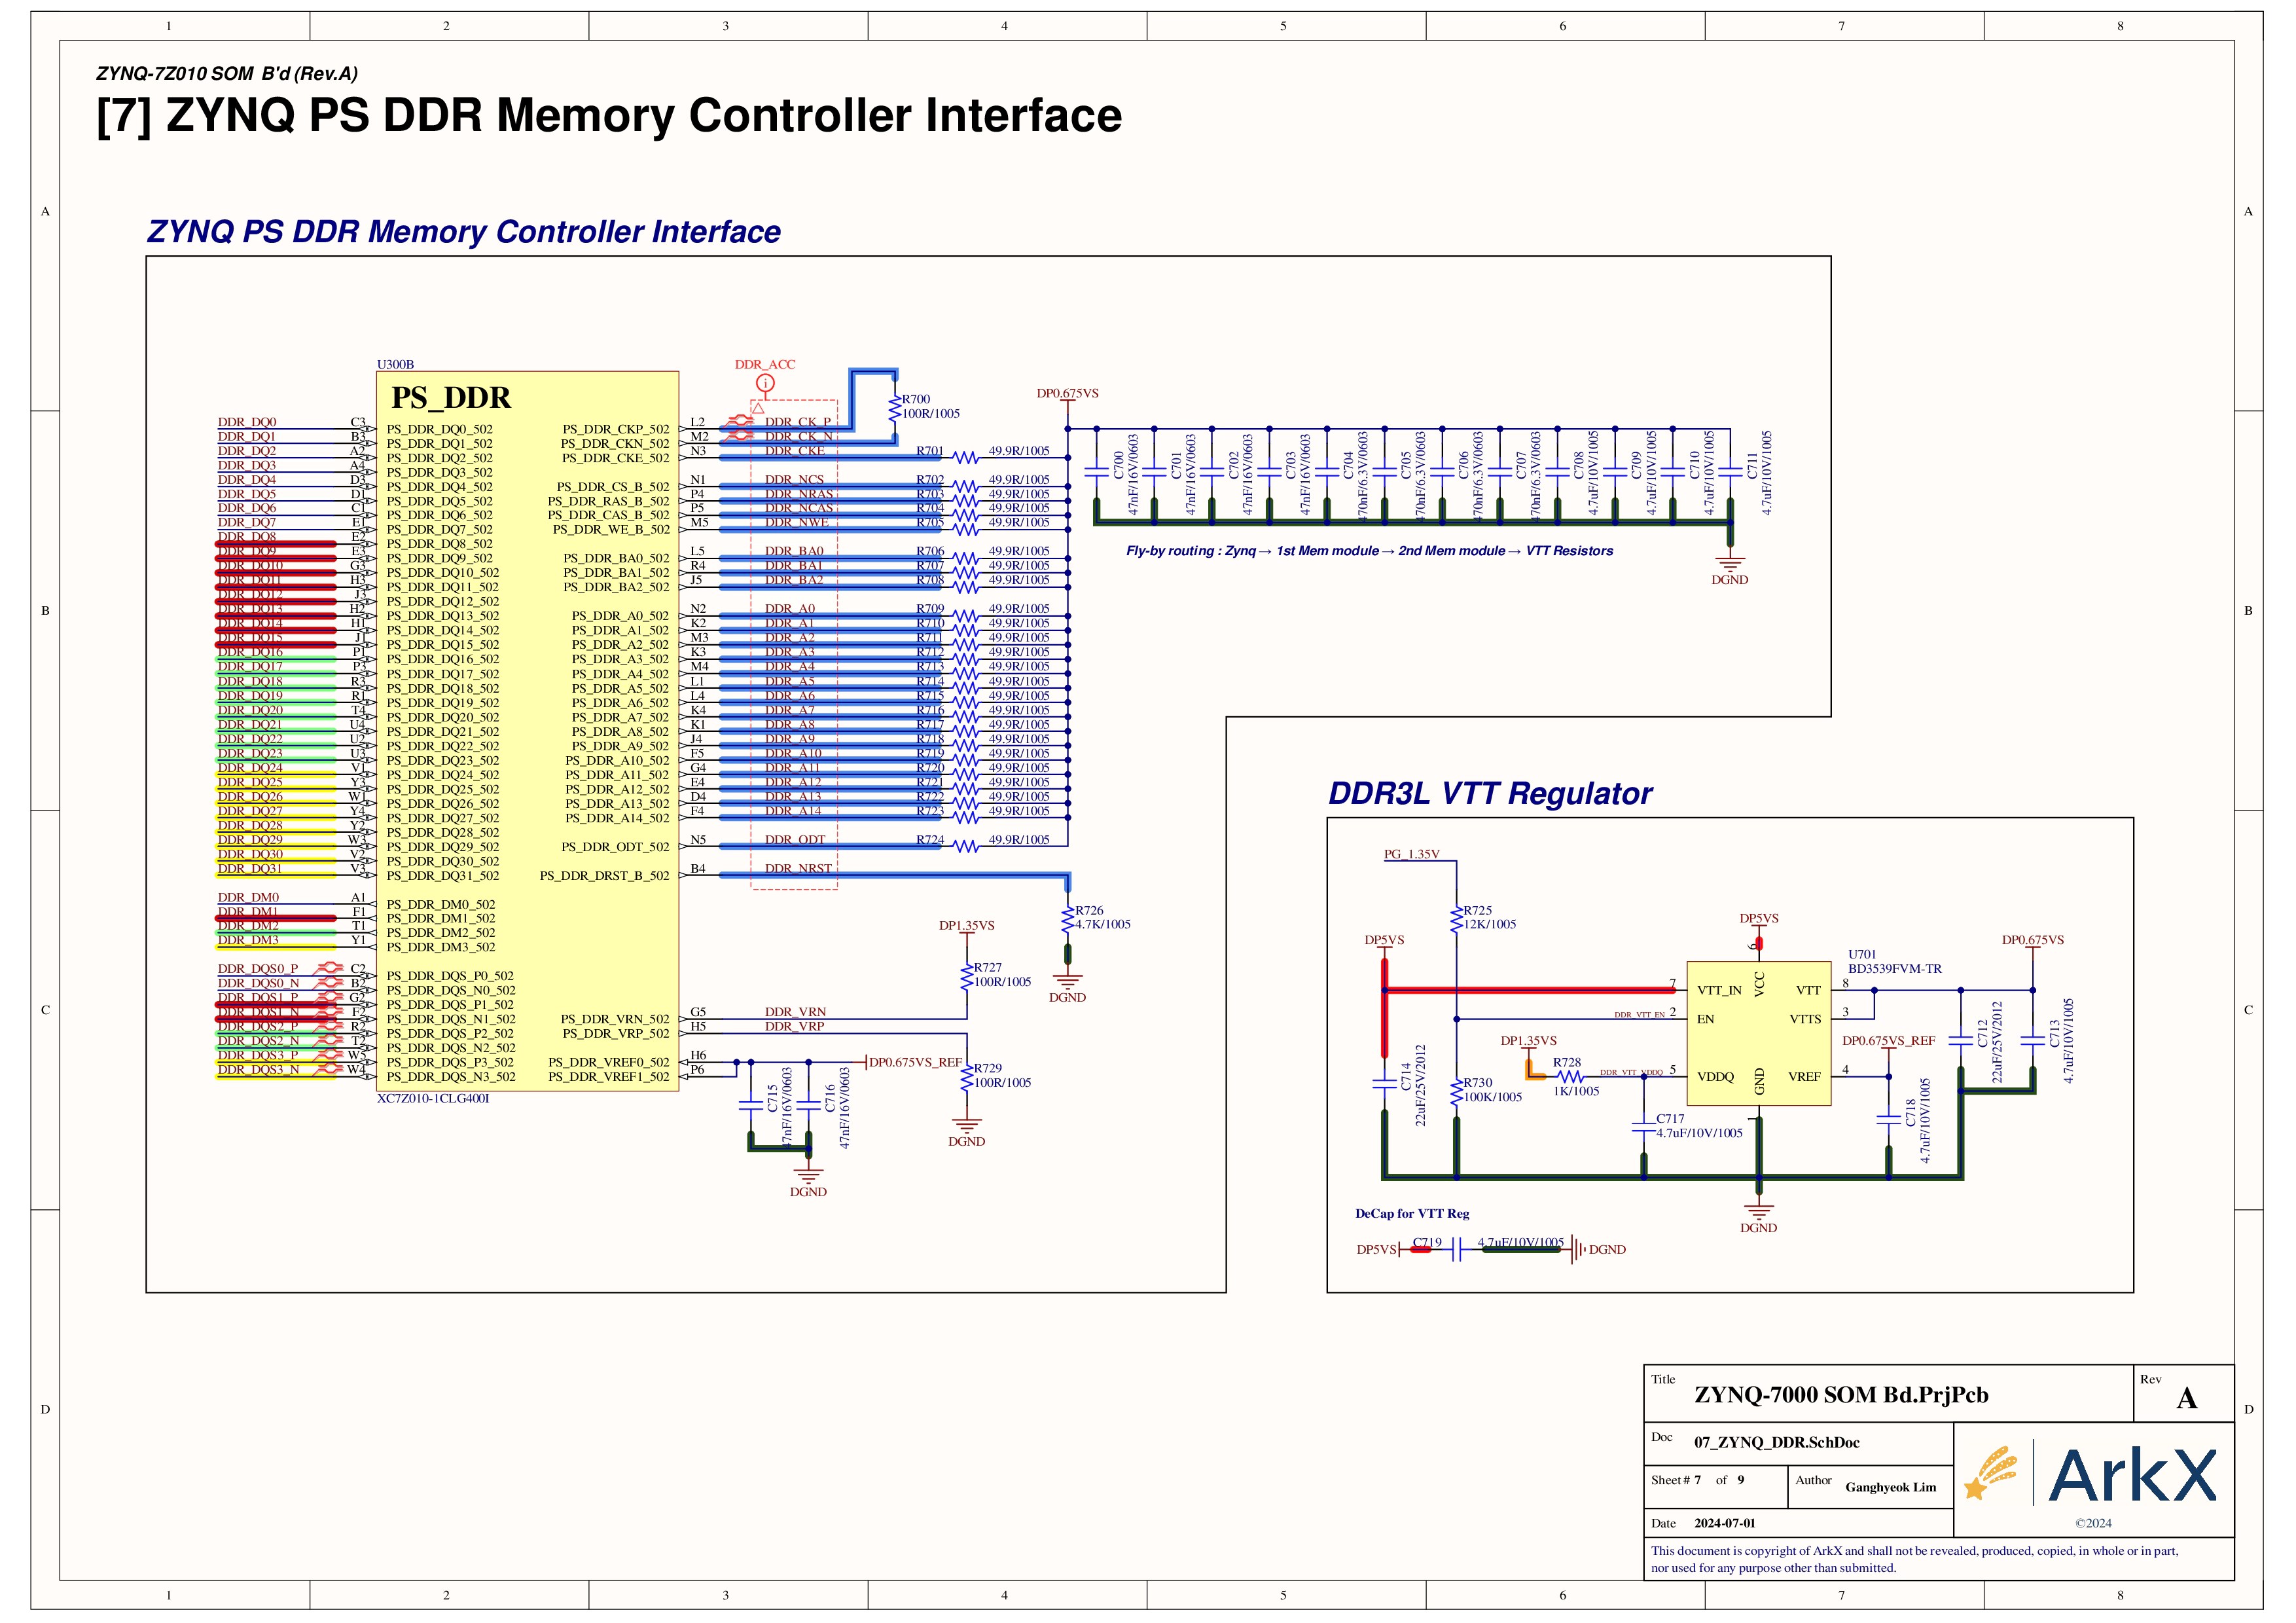Select the DDR_DQS3_N net label

coord(258,1070)
